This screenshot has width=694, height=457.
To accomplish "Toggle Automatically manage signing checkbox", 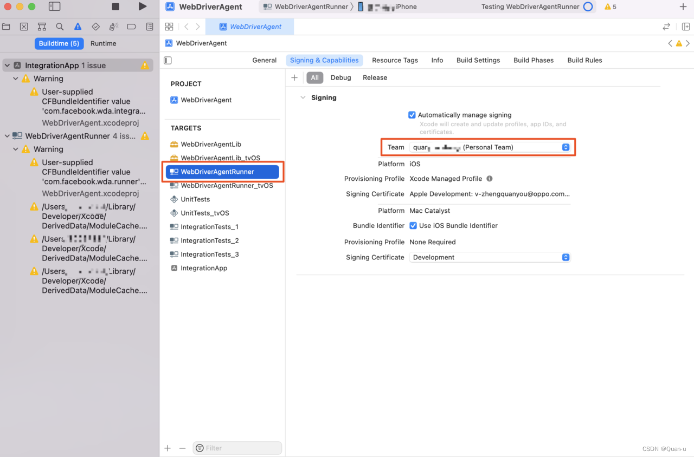I will (412, 115).
